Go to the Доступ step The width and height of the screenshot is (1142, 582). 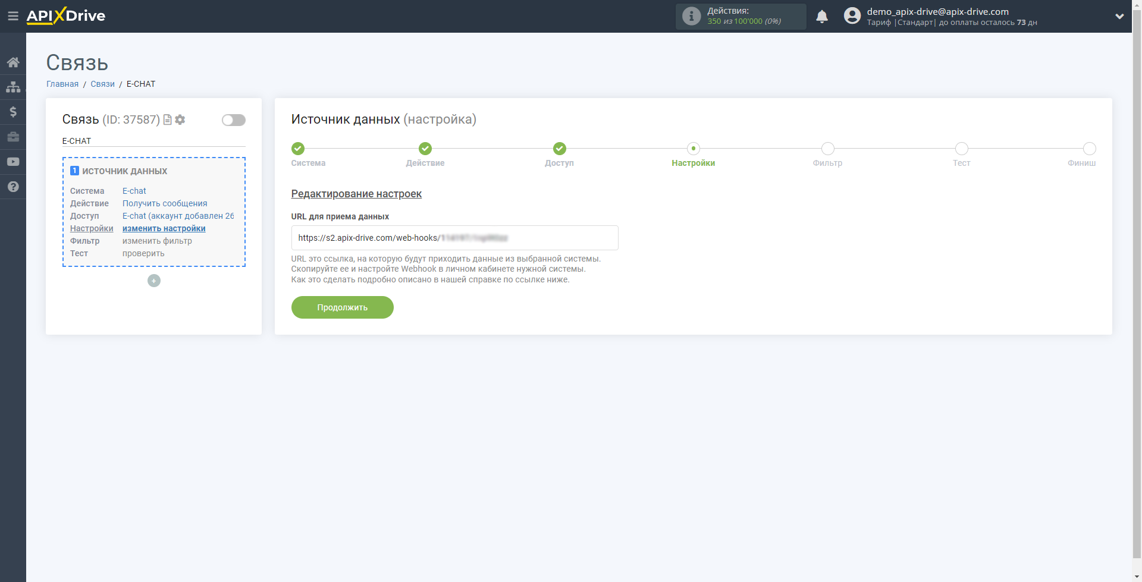coord(560,149)
